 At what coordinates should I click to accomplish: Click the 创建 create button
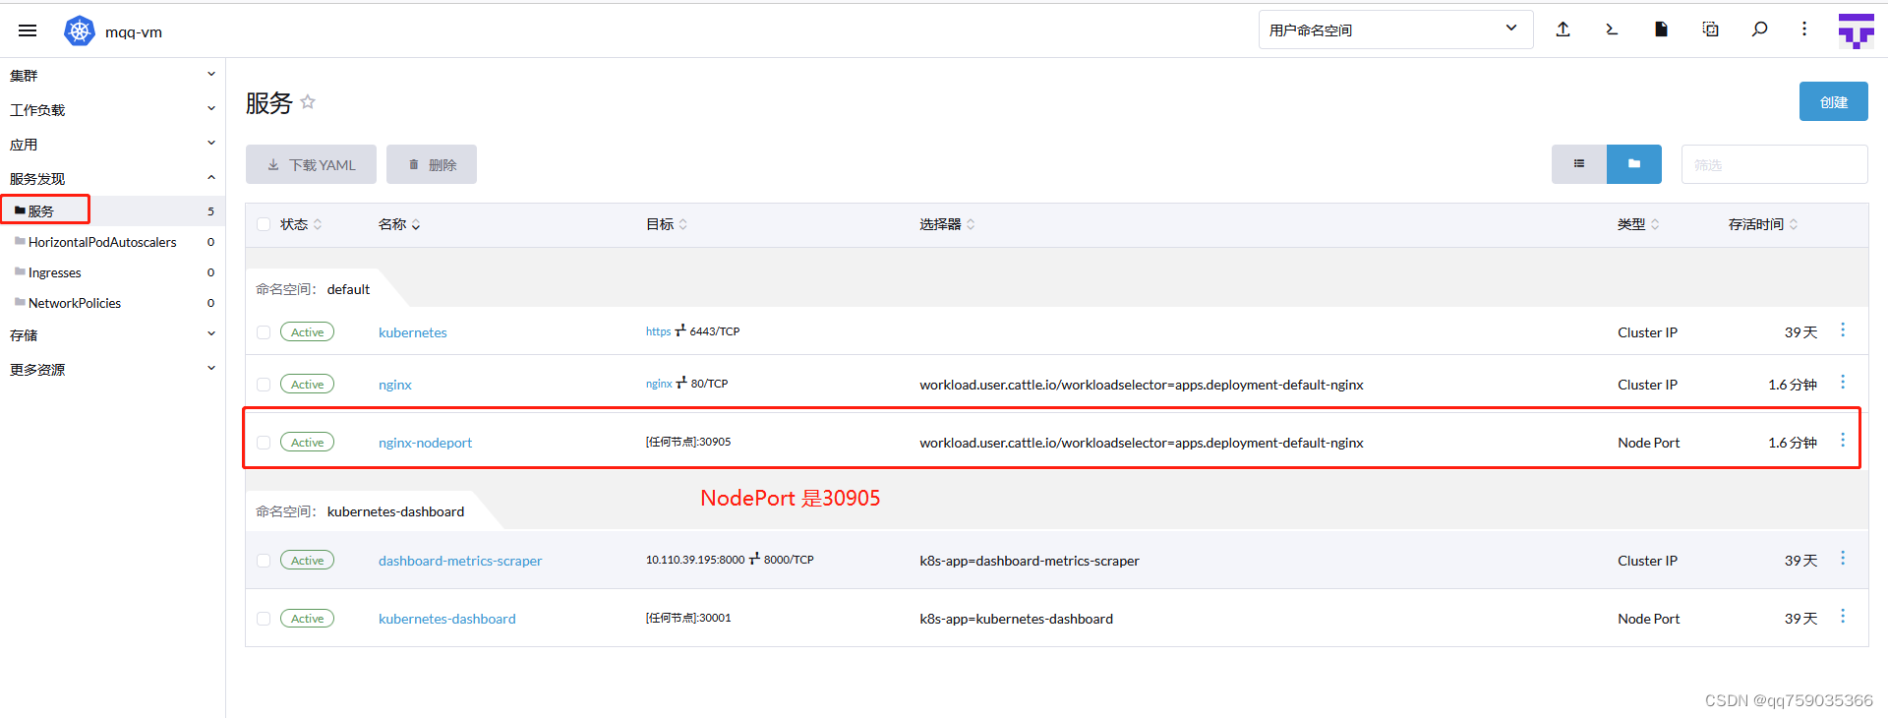1833,101
